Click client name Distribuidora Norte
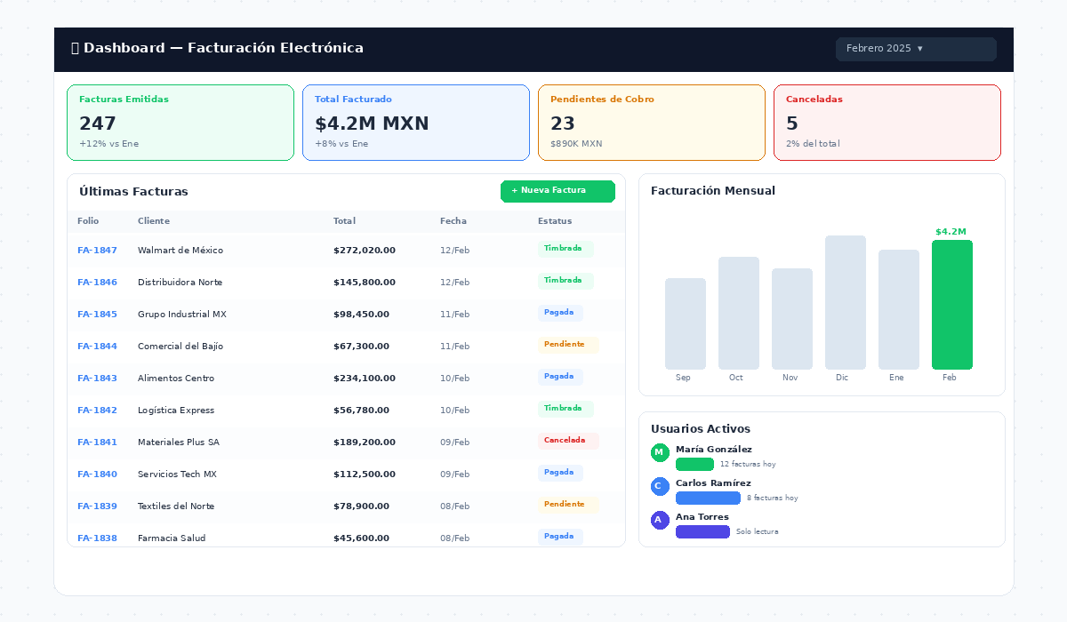The width and height of the screenshot is (1067, 622). point(181,283)
